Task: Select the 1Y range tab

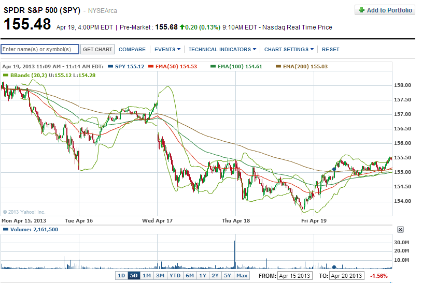Action: point(203,275)
